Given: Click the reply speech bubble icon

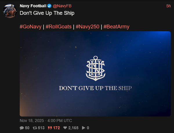Looking at the screenshot, I should (x=22, y=128).
